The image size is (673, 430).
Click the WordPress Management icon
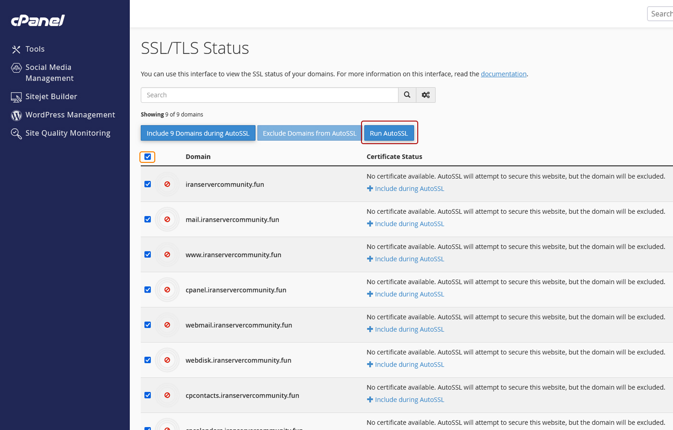click(16, 115)
